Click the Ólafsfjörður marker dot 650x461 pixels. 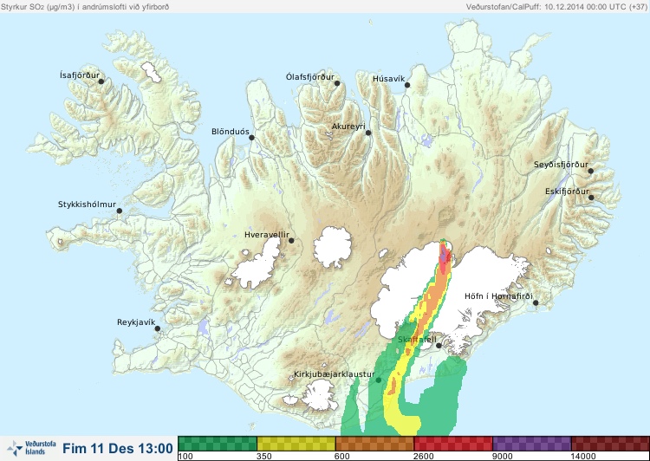click(337, 83)
